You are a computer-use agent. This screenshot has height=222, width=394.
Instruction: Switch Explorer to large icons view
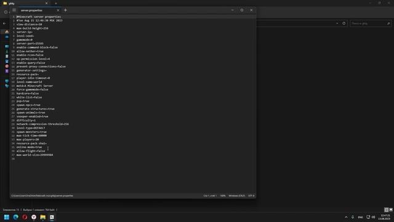tap(391, 210)
